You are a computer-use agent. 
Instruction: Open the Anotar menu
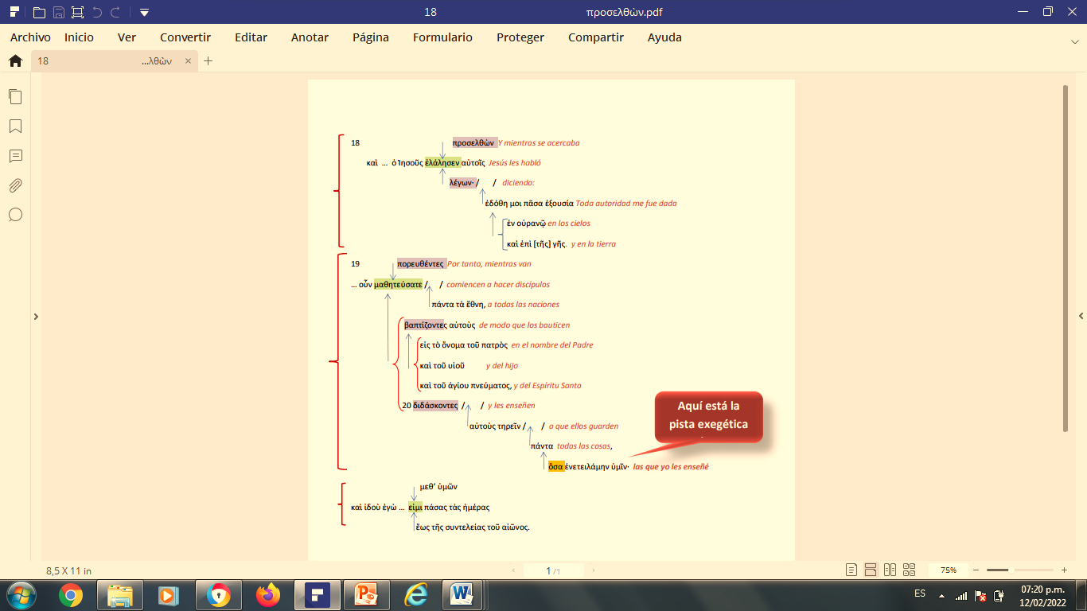[x=310, y=37]
